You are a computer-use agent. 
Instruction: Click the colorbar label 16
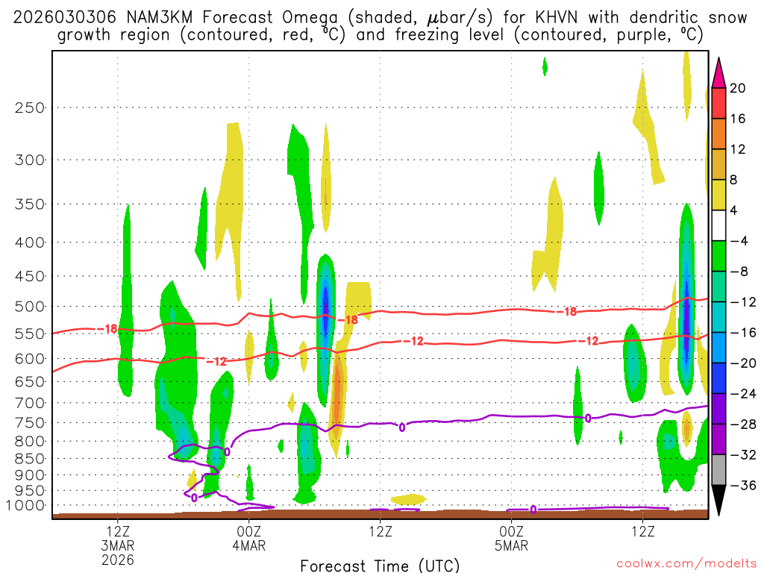(x=737, y=119)
